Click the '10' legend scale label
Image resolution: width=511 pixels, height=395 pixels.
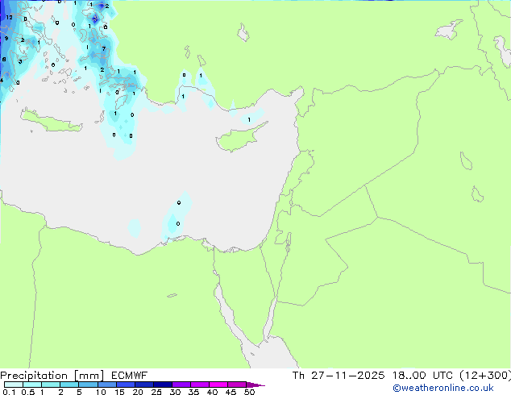tap(101, 392)
